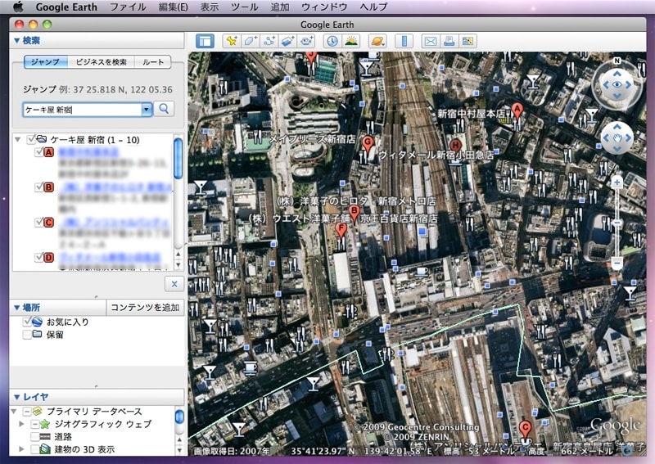
Task: Expand the 建物の 3D 表示 layer
Action: 22,449
